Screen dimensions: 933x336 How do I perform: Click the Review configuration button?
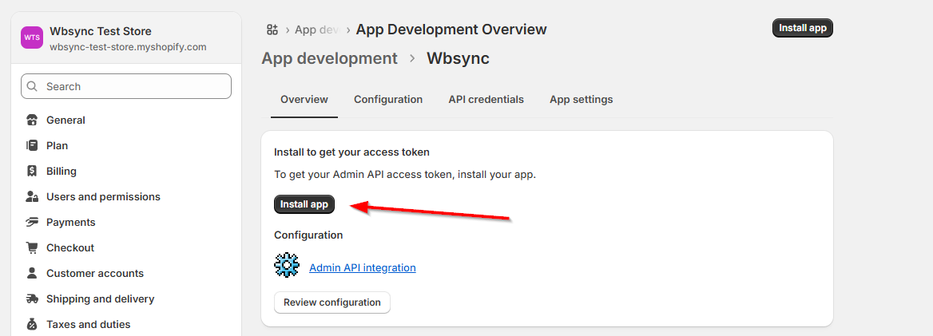[x=332, y=302]
